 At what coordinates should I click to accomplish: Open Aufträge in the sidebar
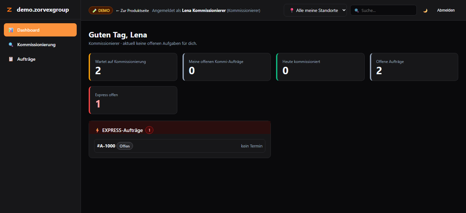click(40, 59)
